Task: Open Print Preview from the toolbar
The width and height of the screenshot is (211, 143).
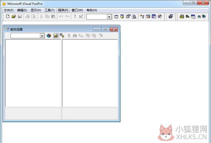Action: [33, 17]
